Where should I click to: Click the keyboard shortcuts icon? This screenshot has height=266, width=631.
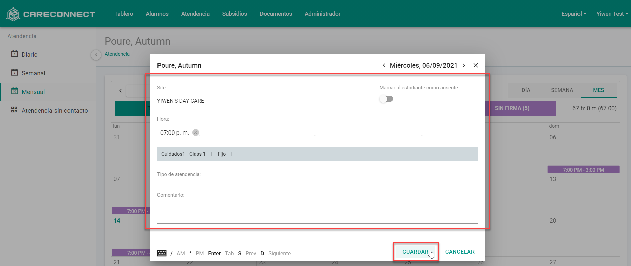point(162,253)
